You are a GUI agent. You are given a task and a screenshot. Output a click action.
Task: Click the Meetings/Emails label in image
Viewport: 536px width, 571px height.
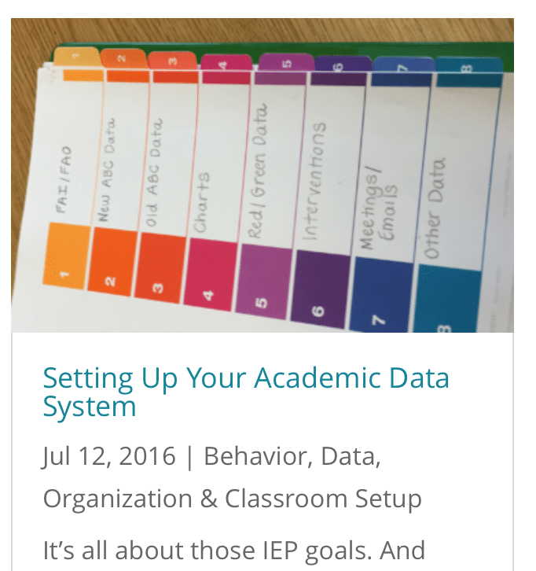379,208
